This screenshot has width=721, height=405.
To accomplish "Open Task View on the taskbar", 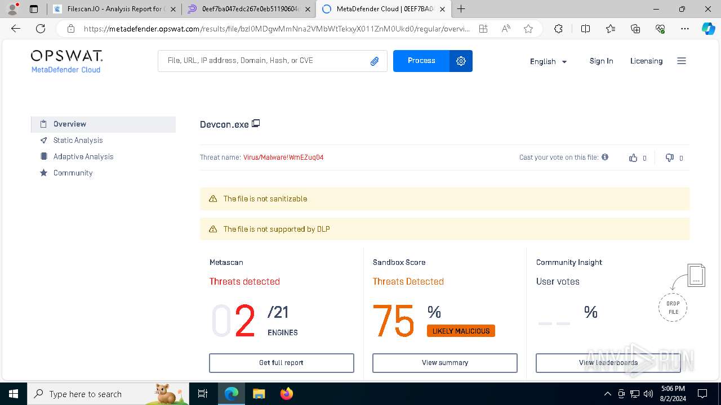I will coord(203,394).
